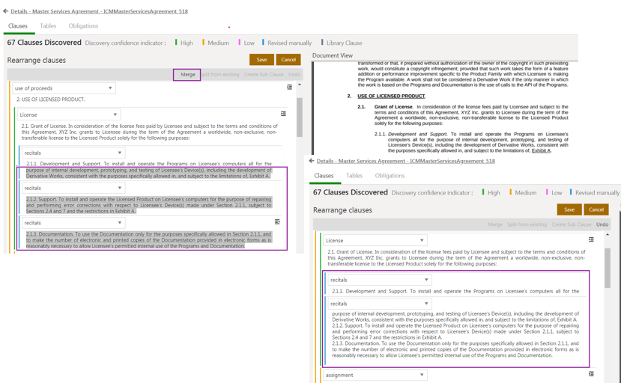Click Cancel in the lower-right panel

tap(596, 209)
